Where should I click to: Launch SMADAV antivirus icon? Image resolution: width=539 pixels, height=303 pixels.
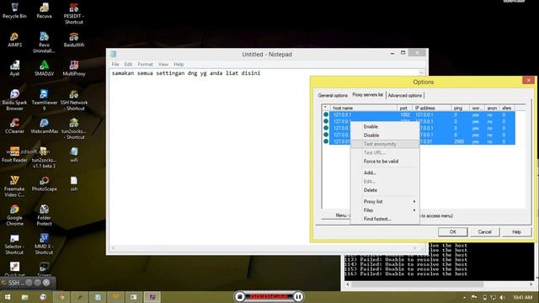pyautogui.click(x=44, y=68)
